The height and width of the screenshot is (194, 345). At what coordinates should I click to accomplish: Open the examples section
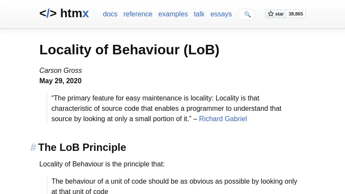[173, 14]
